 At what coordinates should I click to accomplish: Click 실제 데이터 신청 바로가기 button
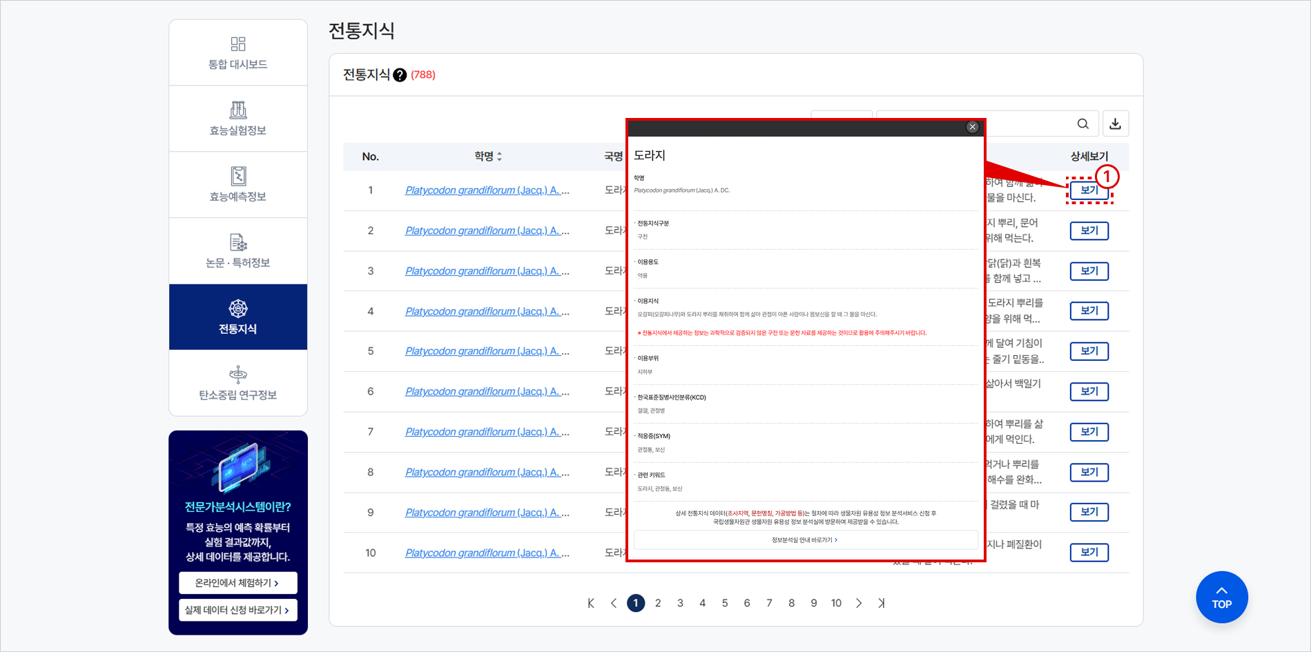(237, 609)
